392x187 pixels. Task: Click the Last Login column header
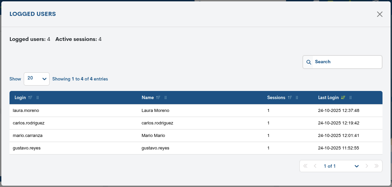tap(328, 98)
